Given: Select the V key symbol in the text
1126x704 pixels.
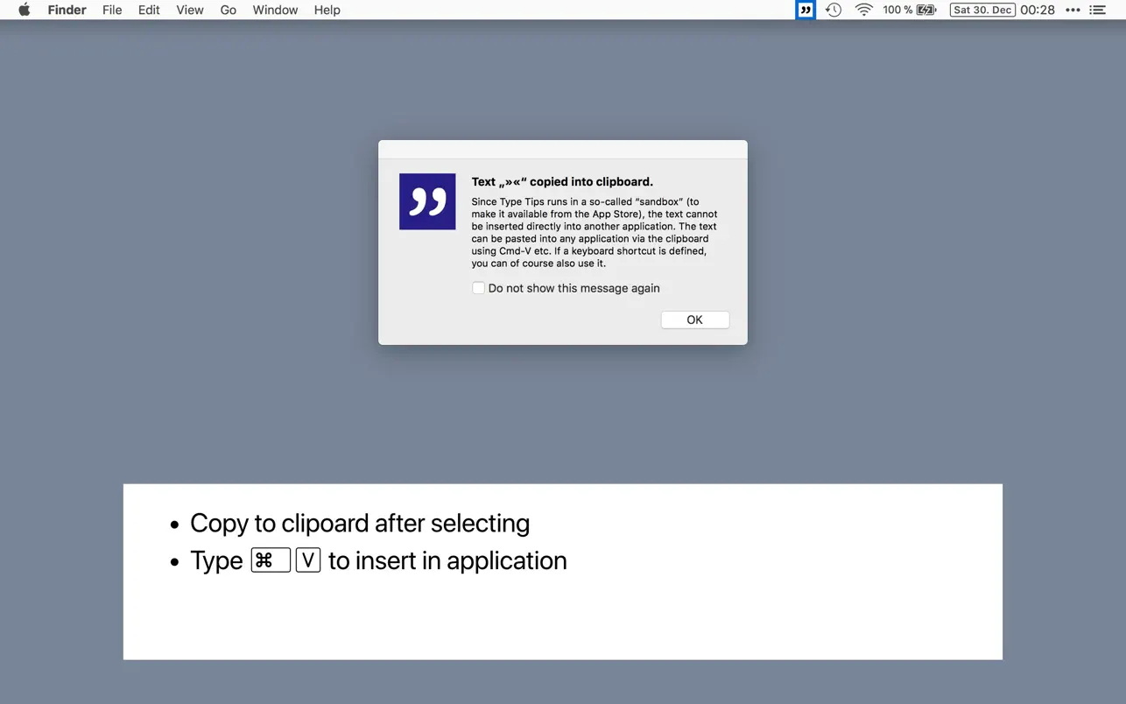Looking at the screenshot, I should click(308, 560).
